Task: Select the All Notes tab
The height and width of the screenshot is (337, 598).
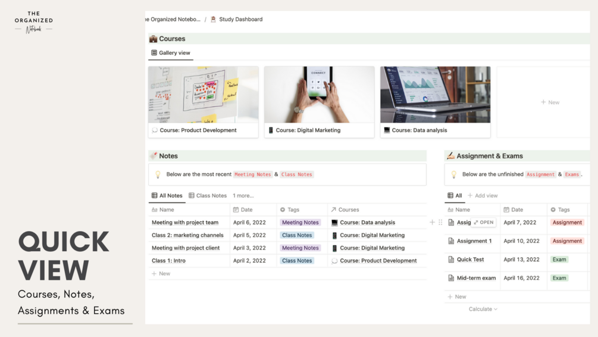Action: [x=167, y=195]
